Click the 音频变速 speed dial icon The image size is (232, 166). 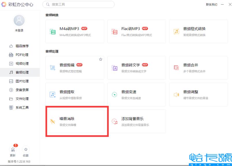coord(114,95)
